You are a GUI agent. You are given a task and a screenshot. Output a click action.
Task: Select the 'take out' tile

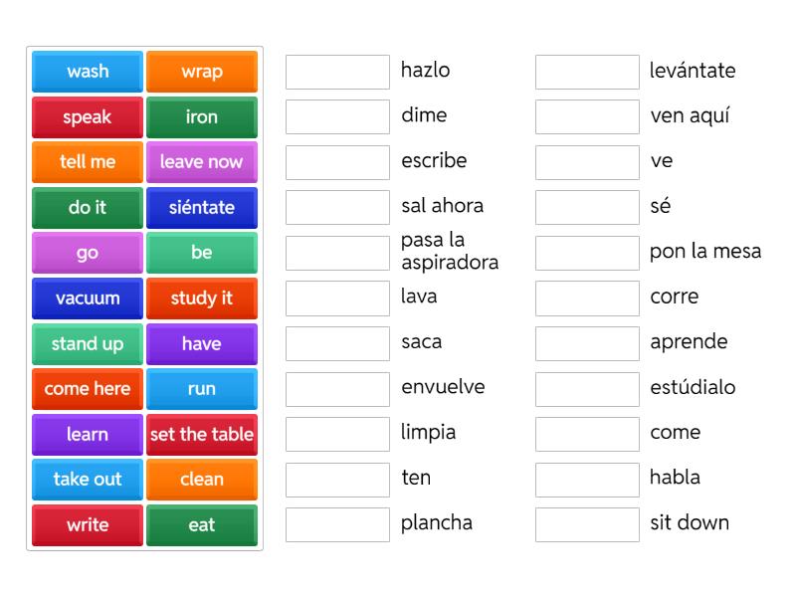pos(88,480)
